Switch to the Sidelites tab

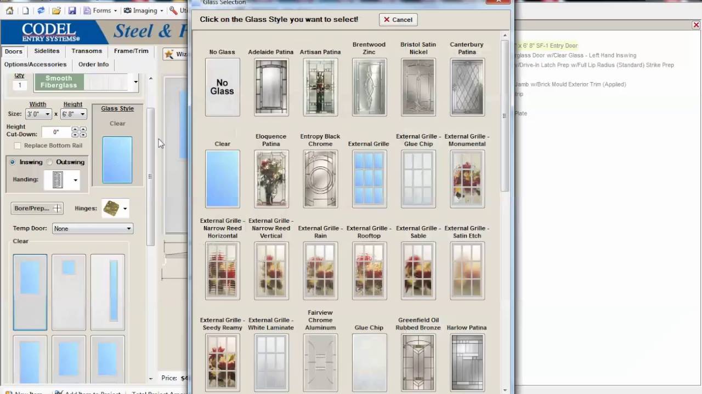click(47, 51)
